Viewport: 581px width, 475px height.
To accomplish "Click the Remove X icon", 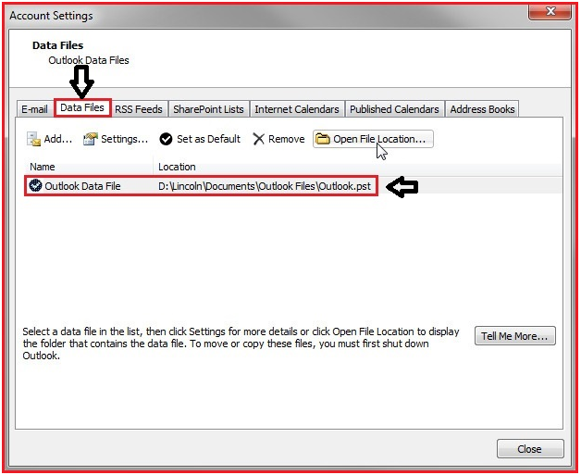I will coord(258,139).
